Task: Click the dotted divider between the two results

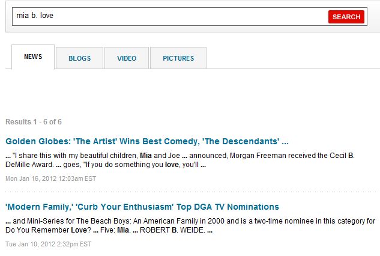Action: [193, 192]
